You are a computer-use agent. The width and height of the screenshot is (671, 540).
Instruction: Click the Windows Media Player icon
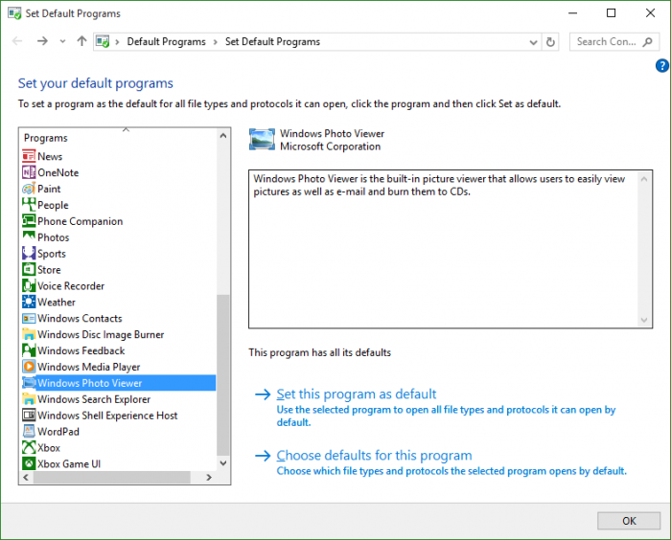tap(29, 367)
